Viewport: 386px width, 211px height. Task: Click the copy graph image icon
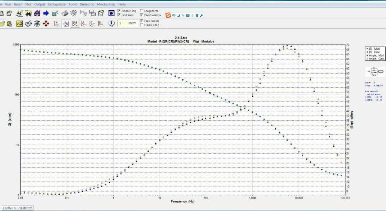pyautogui.click(x=92, y=13)
